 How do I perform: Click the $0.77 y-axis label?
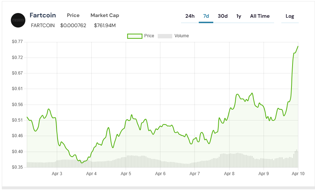[17, 42]
